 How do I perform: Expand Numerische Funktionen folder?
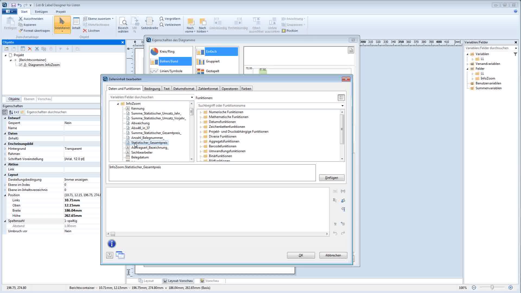point(201,112)
